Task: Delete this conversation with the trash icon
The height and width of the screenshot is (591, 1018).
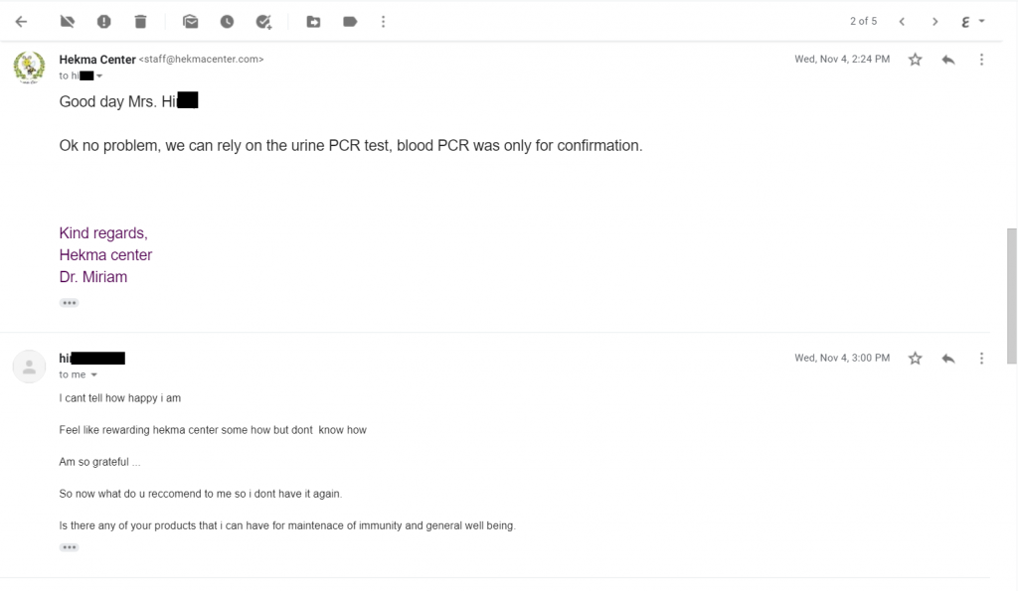Action: point(140,21)
